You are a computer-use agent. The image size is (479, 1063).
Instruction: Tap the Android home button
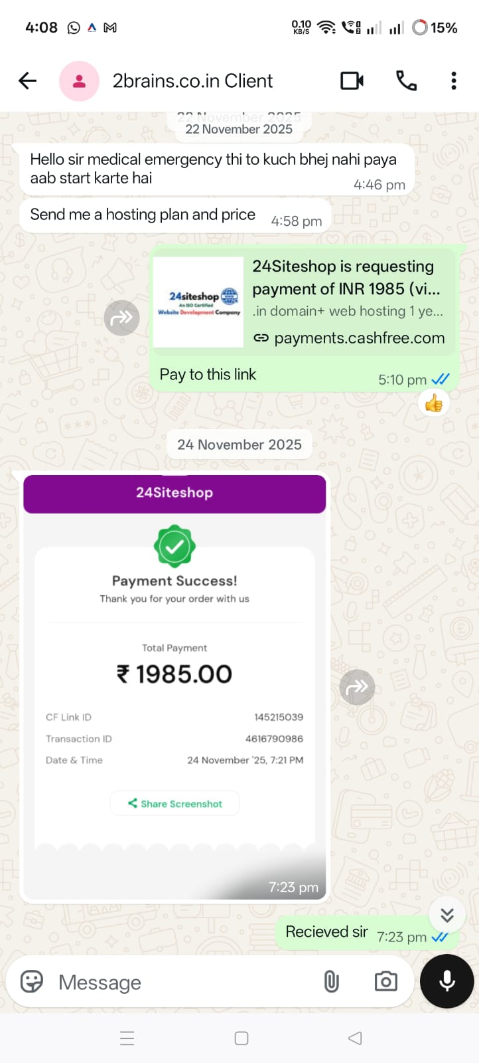(241, 1038)
